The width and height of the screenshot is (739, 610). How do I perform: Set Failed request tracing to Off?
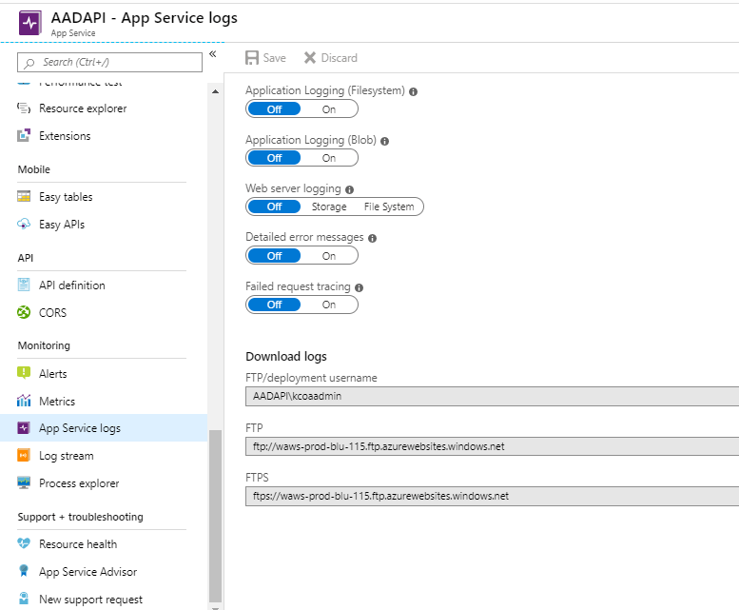click(x=274, y=305)
